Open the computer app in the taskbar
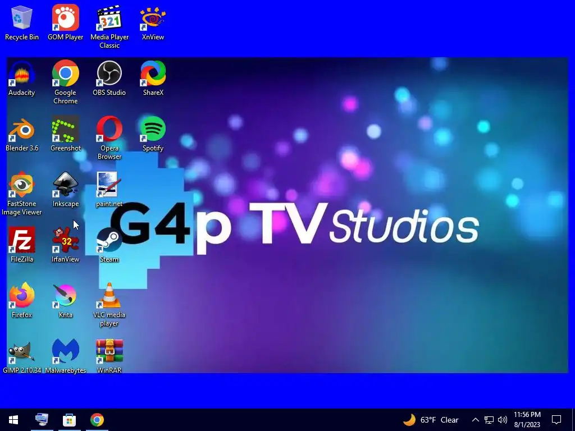The height and width of the screenshot is (431, 575). coord(42,420)
